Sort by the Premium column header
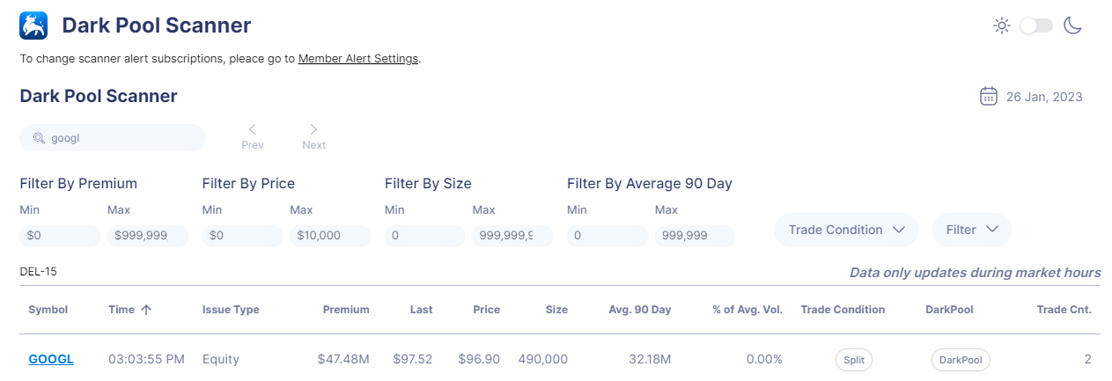This screenshot has height=381, width=1112. pos(346,310)
